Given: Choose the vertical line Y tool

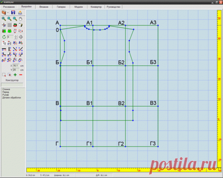Looking at the screenshot, I should [x=9, y=49].
